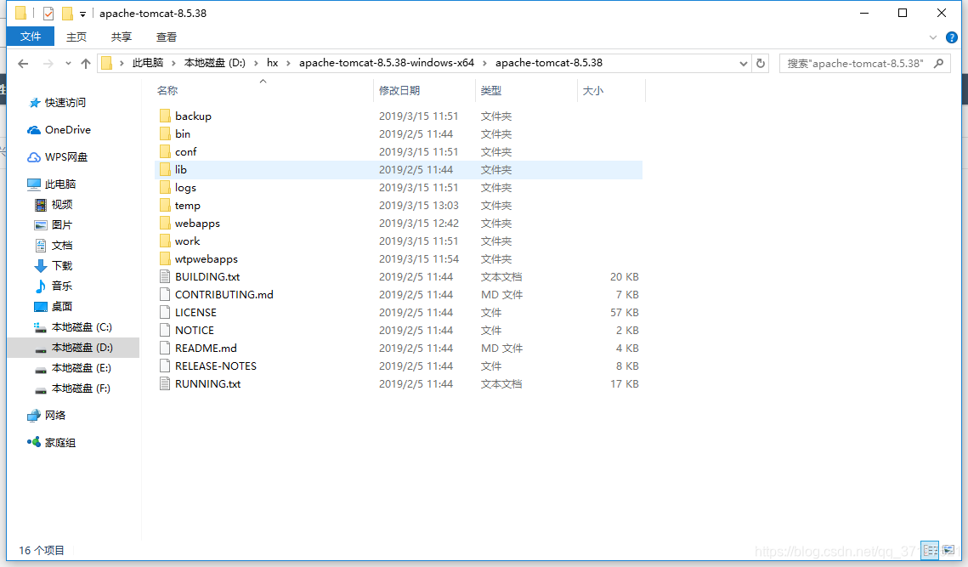Click the new folder quick access icon

coord(66,13)
